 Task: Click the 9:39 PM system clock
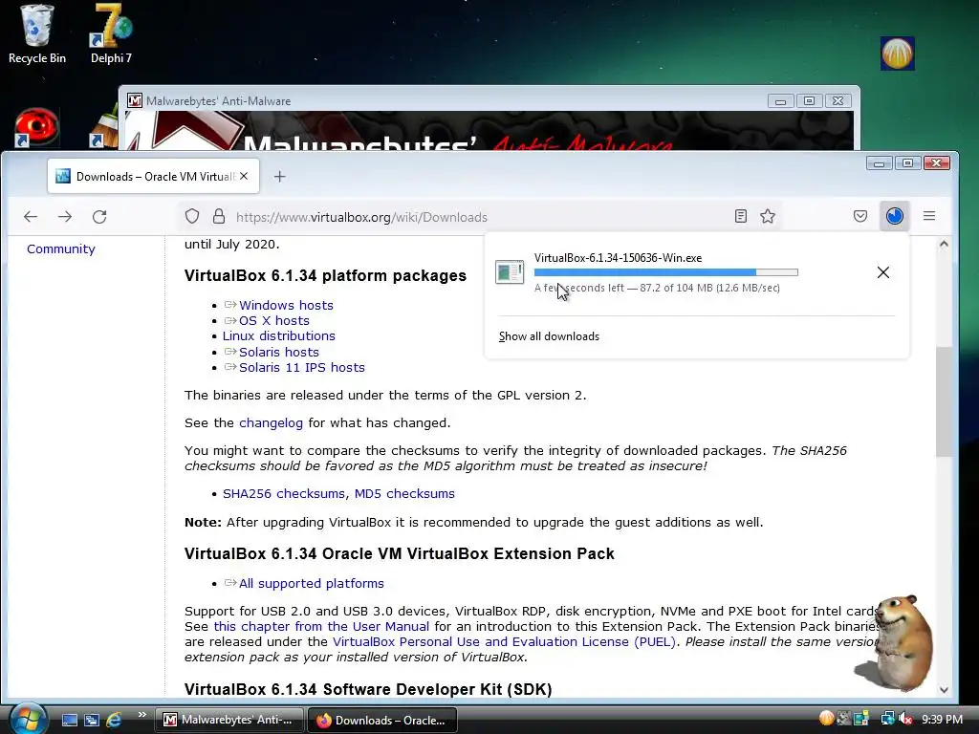(x=942, y=719)
